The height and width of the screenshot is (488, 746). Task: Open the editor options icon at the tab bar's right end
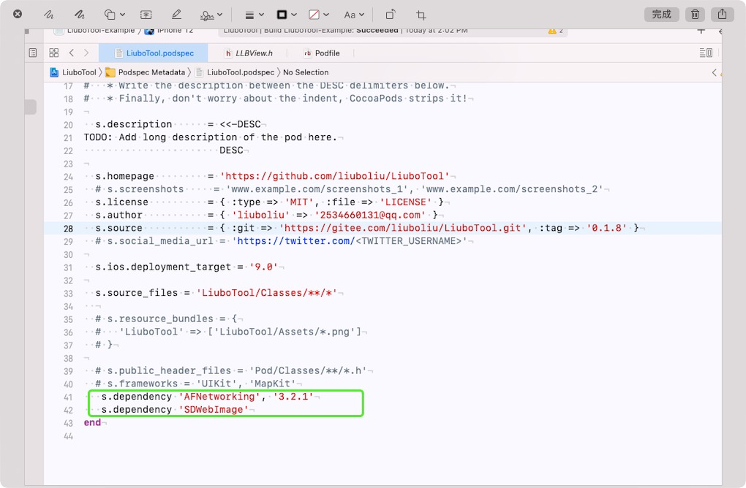point(706,53)
